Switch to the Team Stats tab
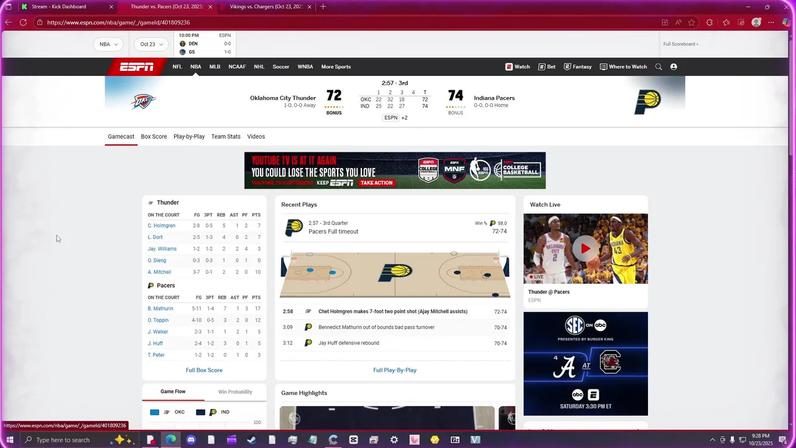Screen dimensions: 796x448 click(226, 136)
